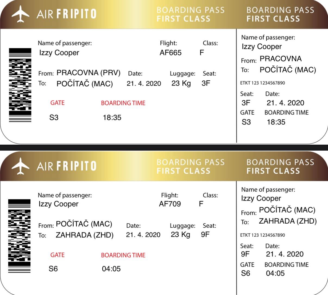Click the barcode on the AF665 boarding pass
This screenshot has height=295, width=328.
(20, 85)
